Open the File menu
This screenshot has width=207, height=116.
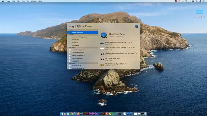[14, 1]
